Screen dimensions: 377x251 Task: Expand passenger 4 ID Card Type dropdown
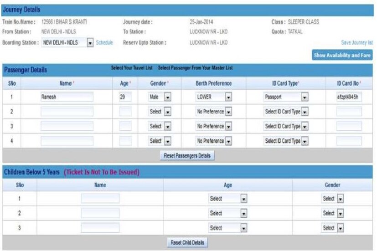point(286,141)
